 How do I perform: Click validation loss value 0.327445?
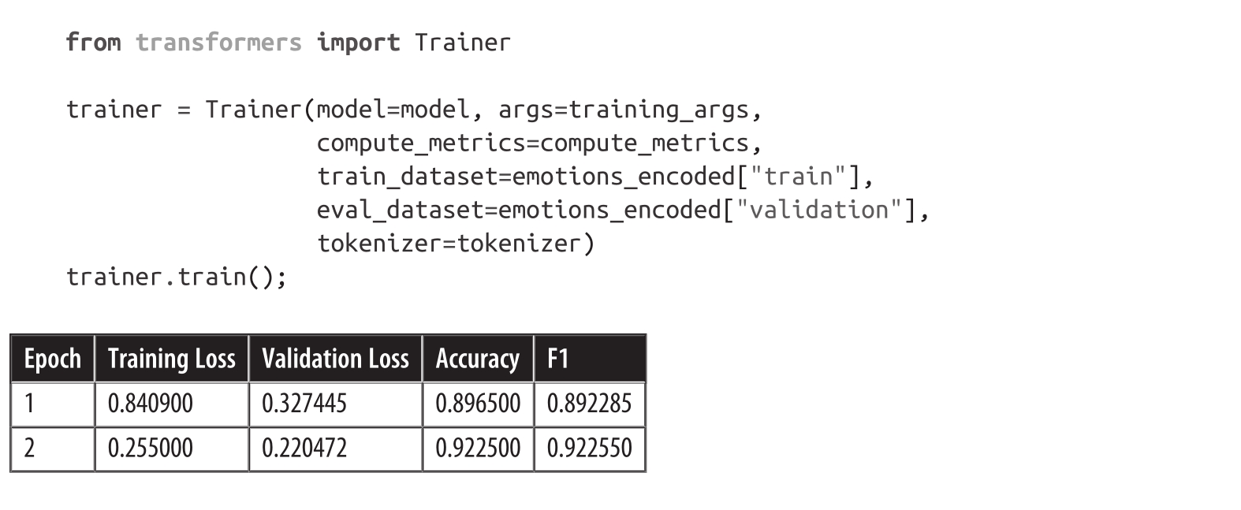coord(304,404)
